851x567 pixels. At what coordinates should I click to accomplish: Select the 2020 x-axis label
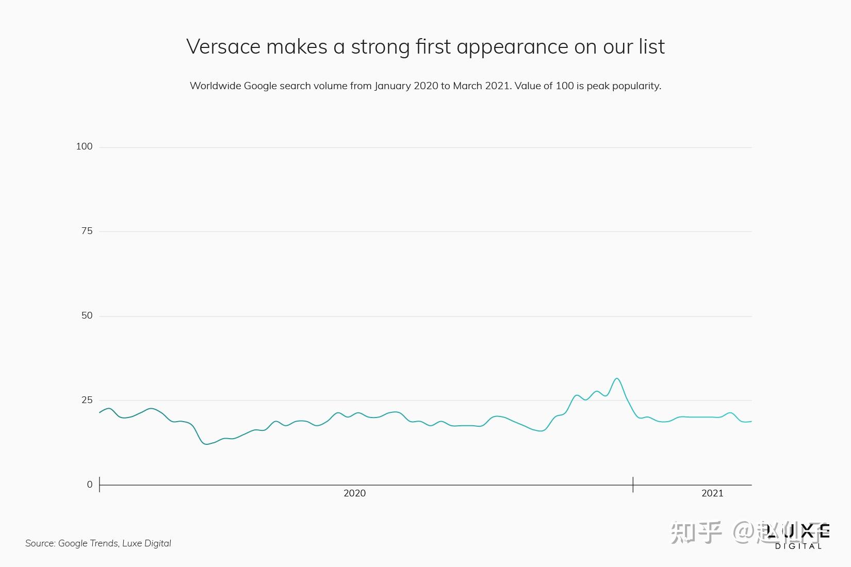(x=354, y=493)
